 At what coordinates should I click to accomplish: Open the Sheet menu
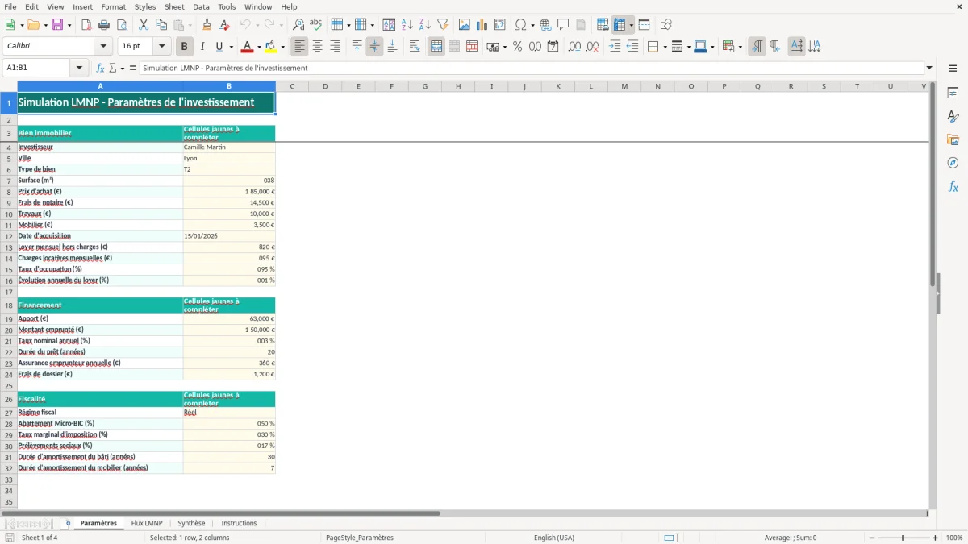(x=174, y=6)
